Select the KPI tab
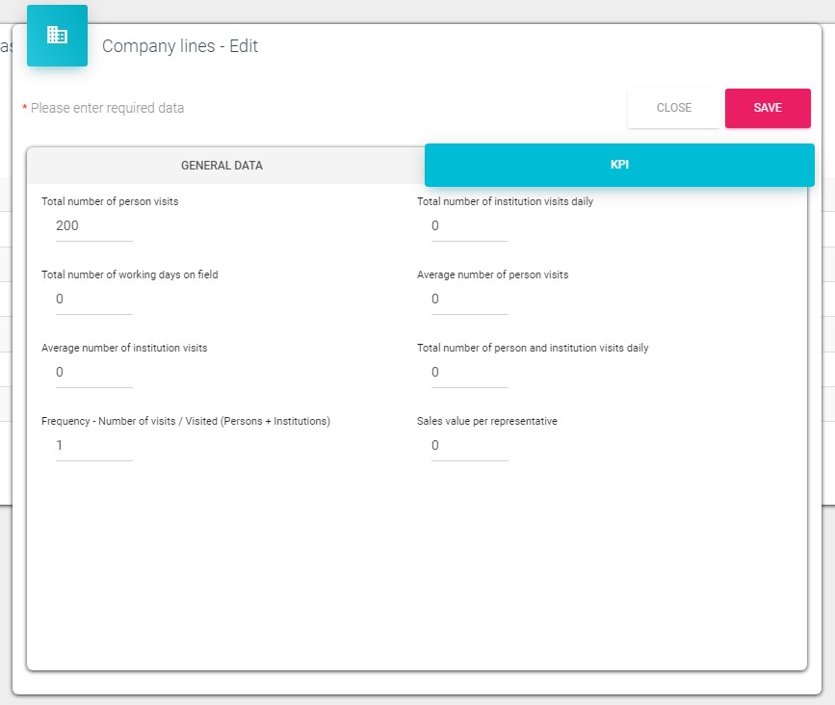835x705 pixels. (x=618, y=165)
